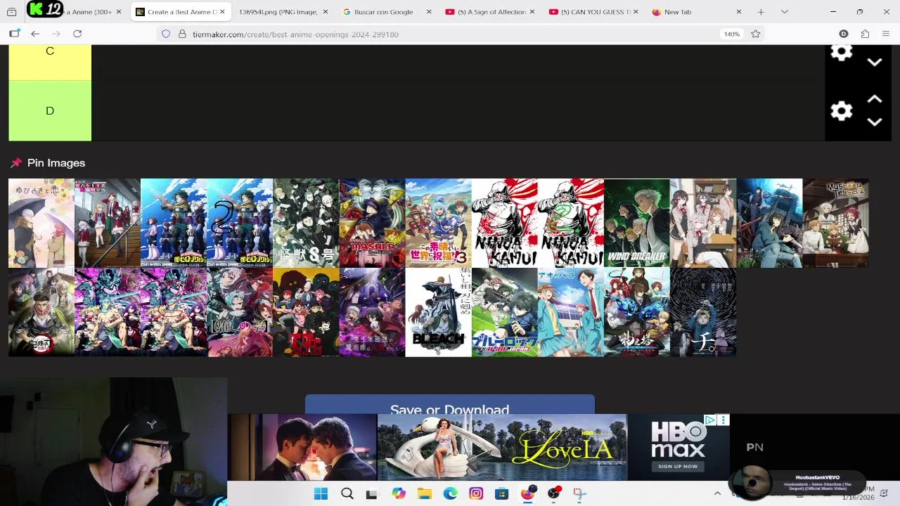Select the Mushoku Tensei 2 image
Image resolution: width=900 pixels, height=506 pixels.
coord(835,223)
